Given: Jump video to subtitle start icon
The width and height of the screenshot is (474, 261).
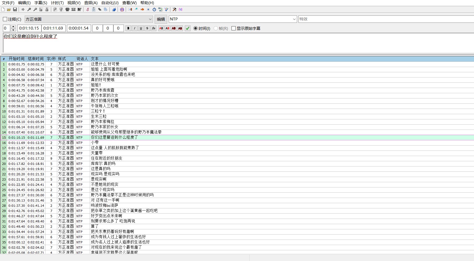Looking at the screenshot, I should [41, 9].
